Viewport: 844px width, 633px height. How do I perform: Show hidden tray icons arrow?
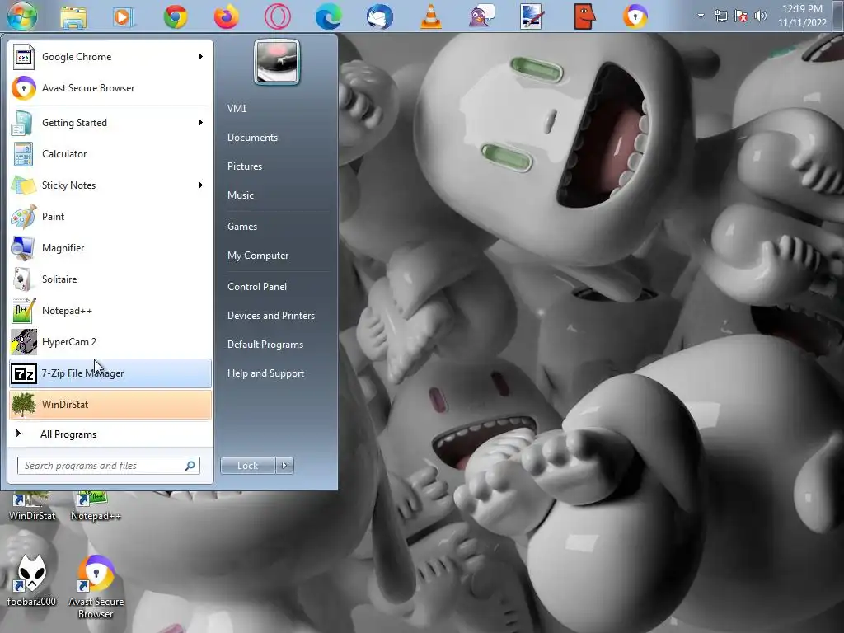(701, 16)
